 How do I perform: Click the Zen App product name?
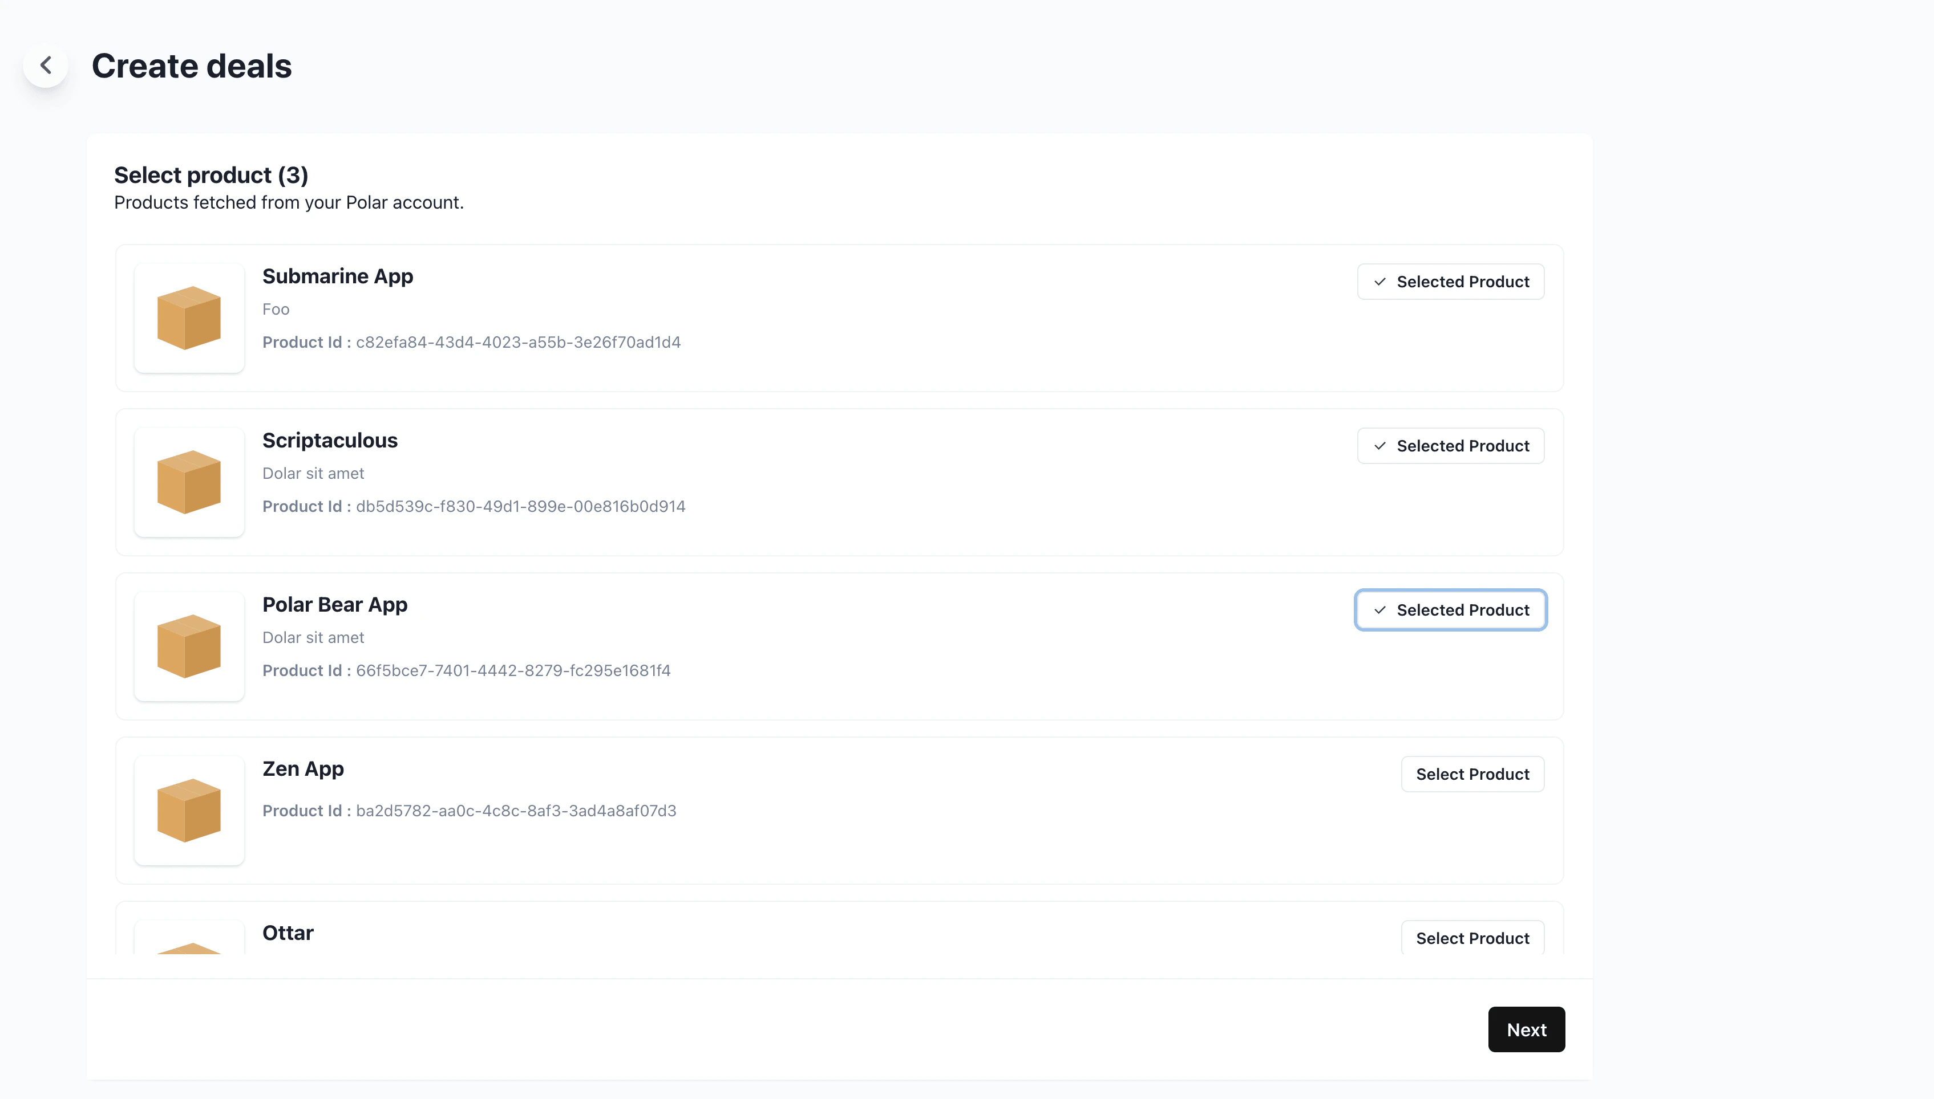(x=303, y=769)
